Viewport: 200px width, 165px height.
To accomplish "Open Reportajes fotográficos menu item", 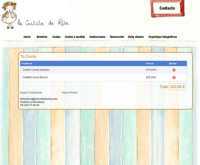I will (x=163, y=37).
